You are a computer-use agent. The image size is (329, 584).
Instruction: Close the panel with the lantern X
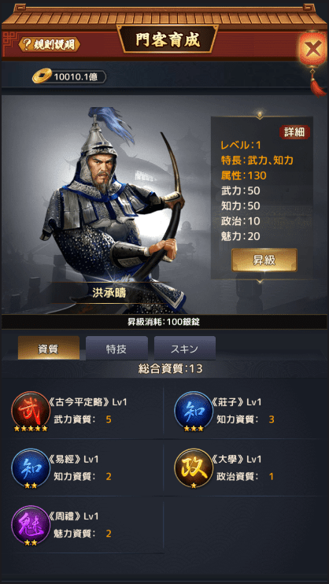pos(312,49)
